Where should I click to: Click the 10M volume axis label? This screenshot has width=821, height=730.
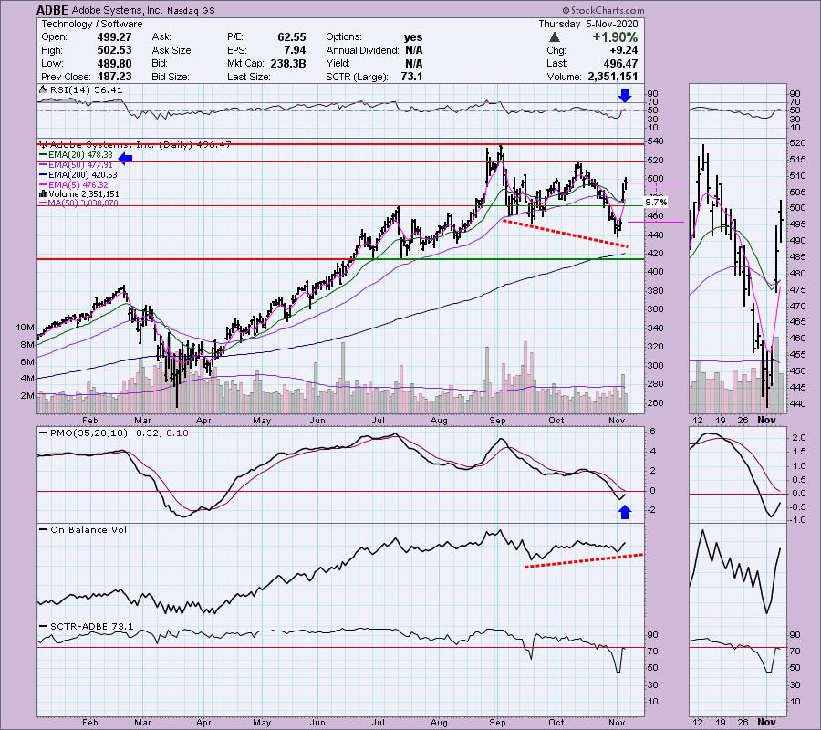(26, 328)
